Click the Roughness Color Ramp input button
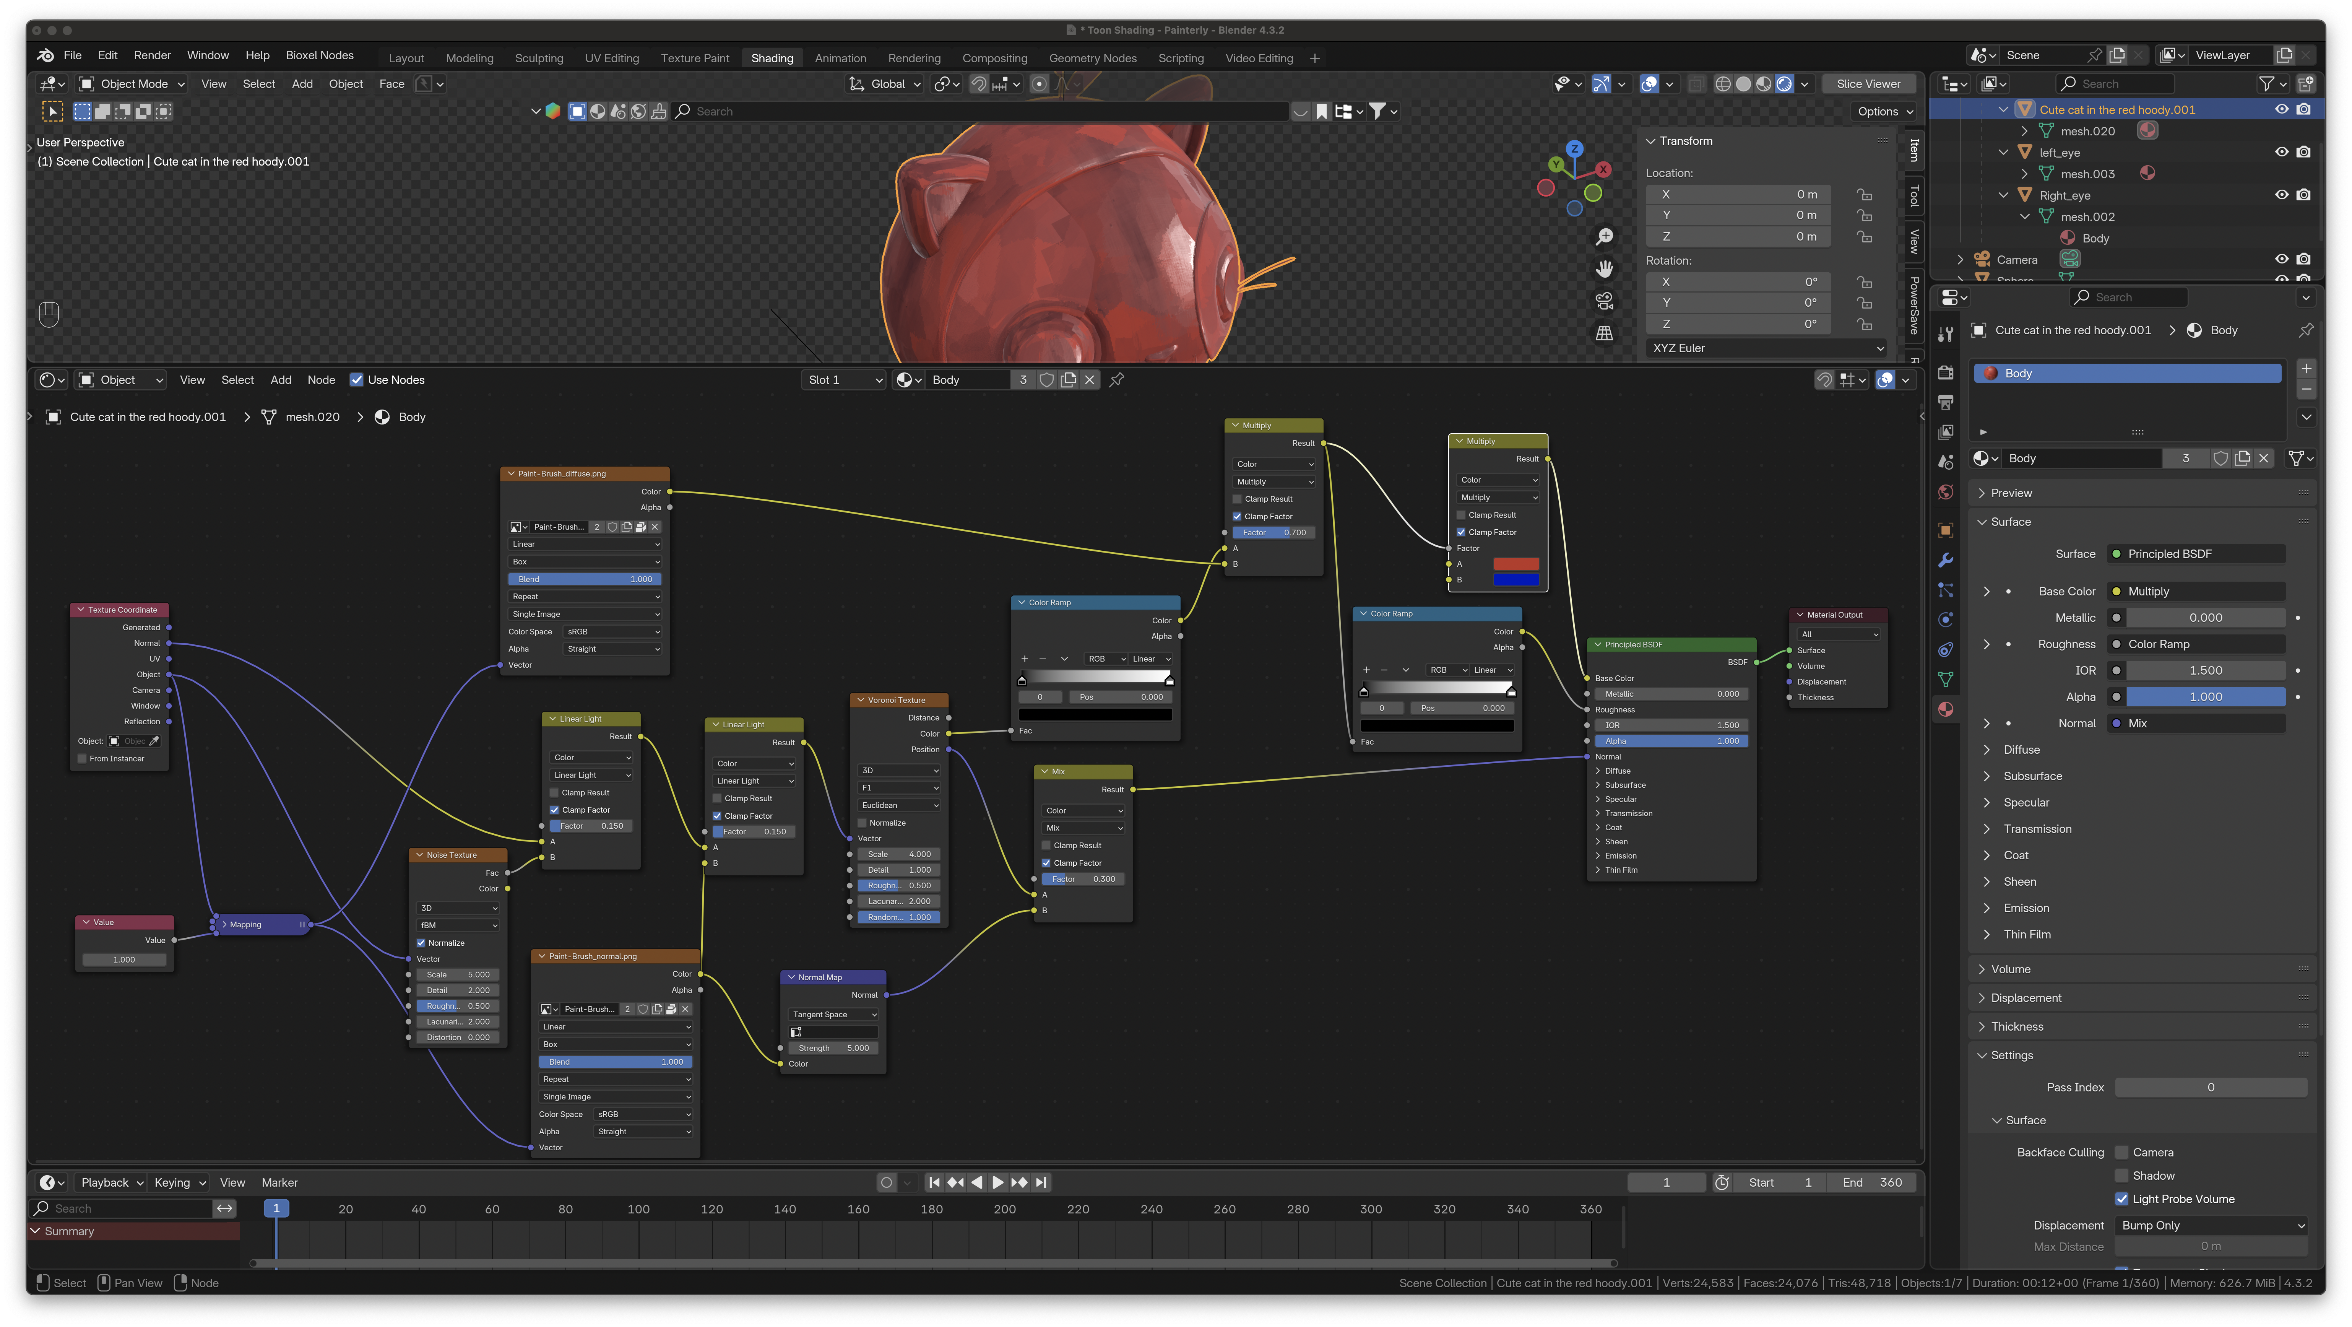The image size is (2352, 1327). click(x=2197, y=645)
